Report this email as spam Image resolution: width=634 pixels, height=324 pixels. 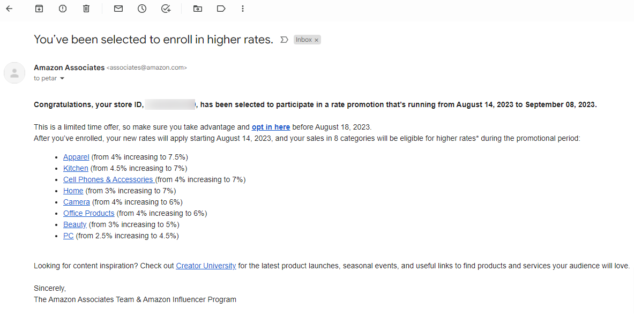click(63, 9)
